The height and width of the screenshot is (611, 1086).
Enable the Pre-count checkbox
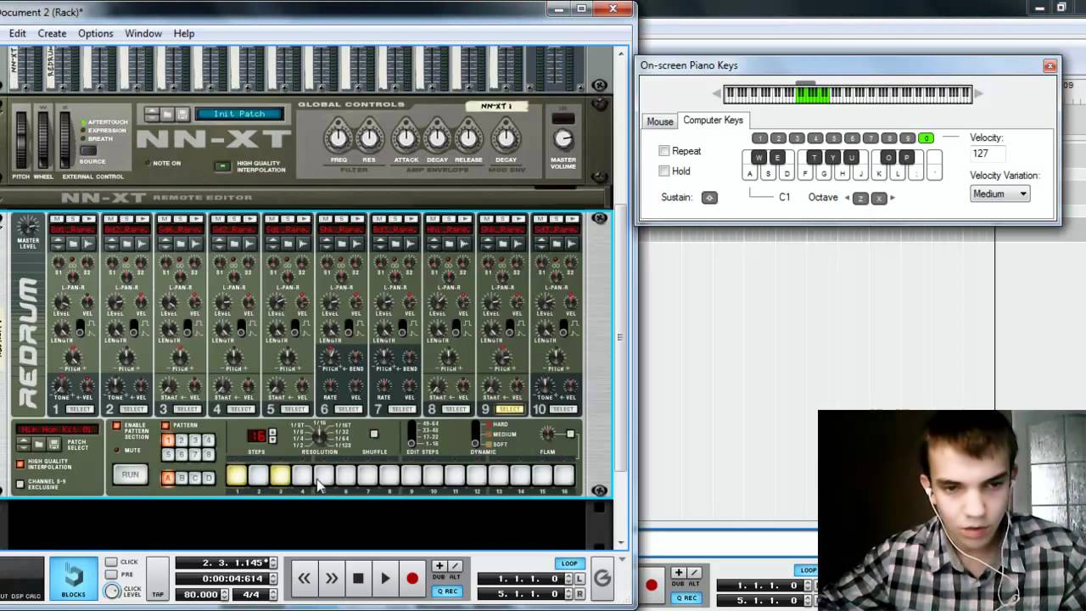[112, 575]
